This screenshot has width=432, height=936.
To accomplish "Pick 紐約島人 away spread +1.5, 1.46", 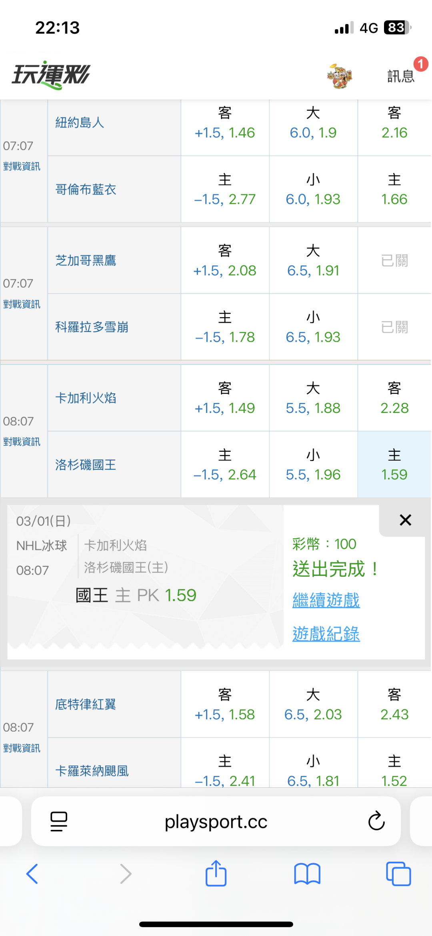I will [225, 123].
